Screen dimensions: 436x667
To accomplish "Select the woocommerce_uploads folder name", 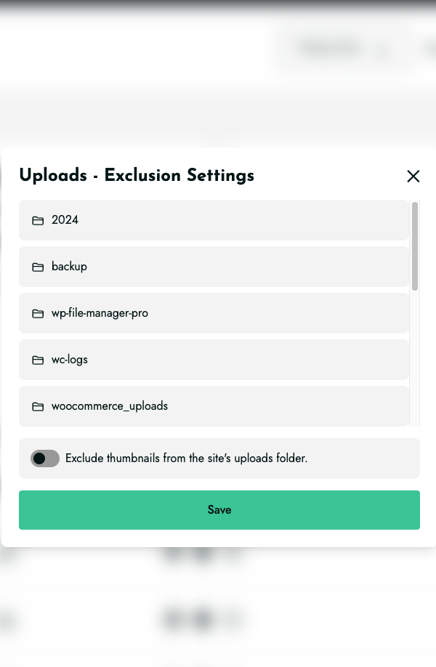I will [110, 406].
